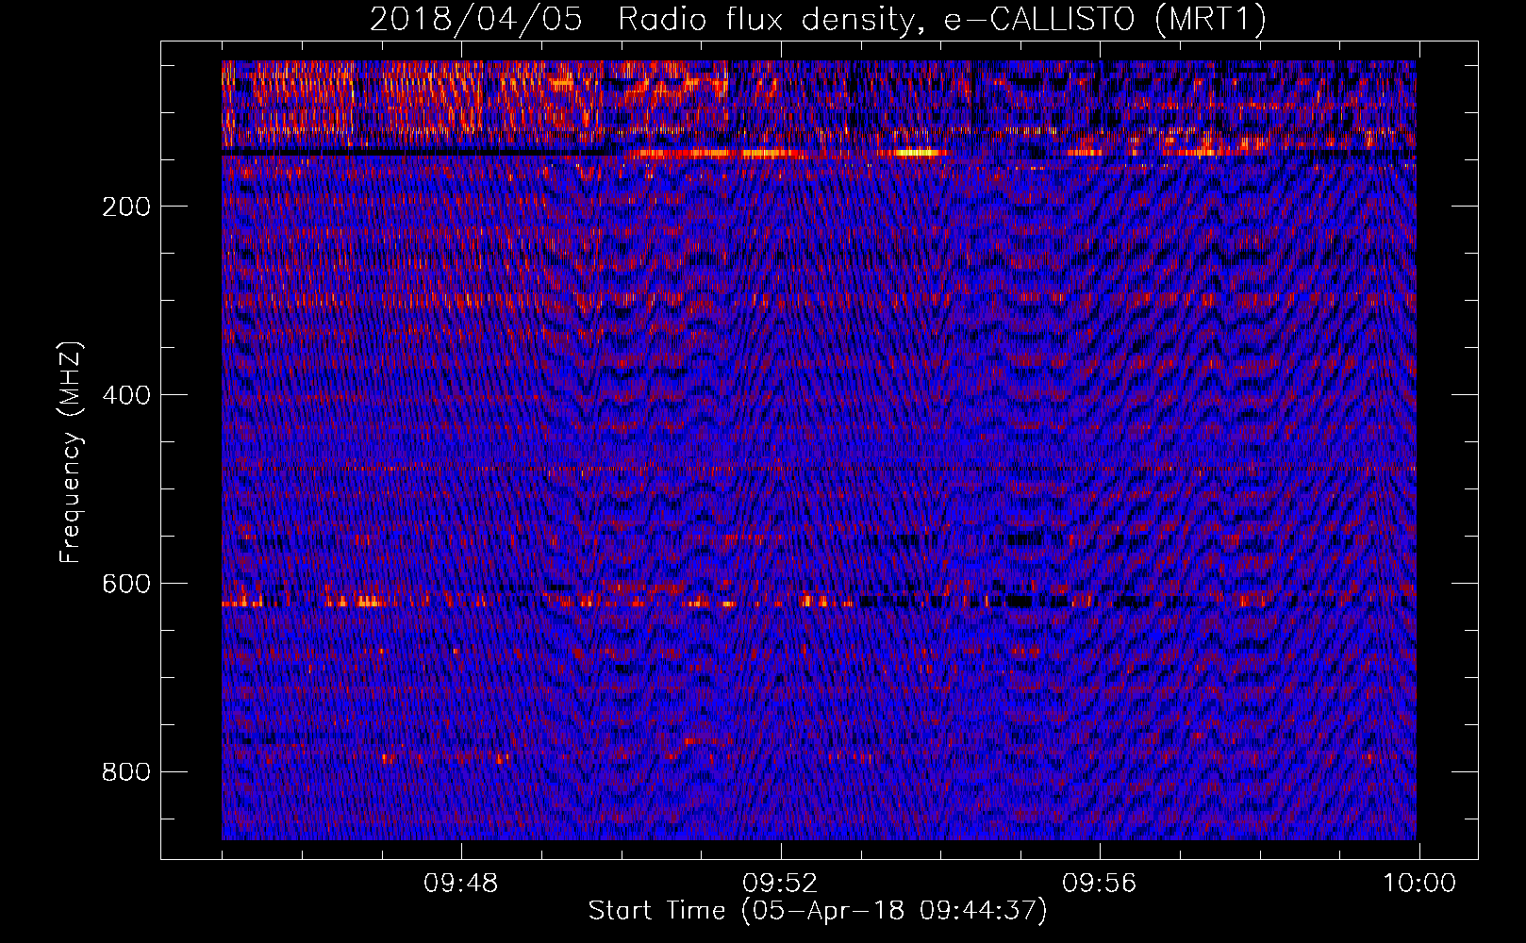The width and height of the screenshot is (1526, 943).
Task: Click the 'Start Time (05-Apr-18 09:44:37)' label
Action: click(818, 911)
